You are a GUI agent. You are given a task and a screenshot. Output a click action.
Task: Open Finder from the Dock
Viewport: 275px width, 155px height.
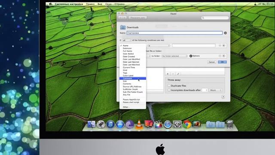pyautogui.click(x=92, y=124)
